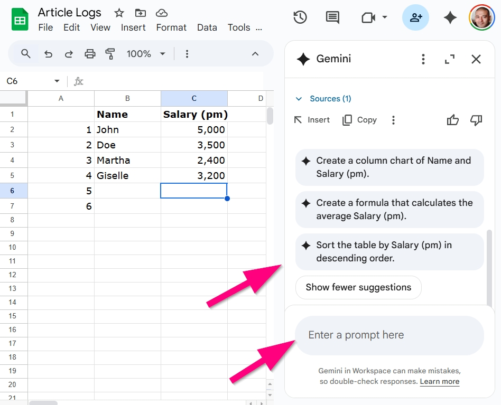Open the meeting options dropdown arrow

point(385,17)
